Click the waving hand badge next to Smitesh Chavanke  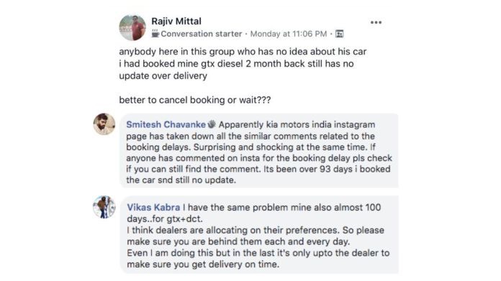coord(212,124)
